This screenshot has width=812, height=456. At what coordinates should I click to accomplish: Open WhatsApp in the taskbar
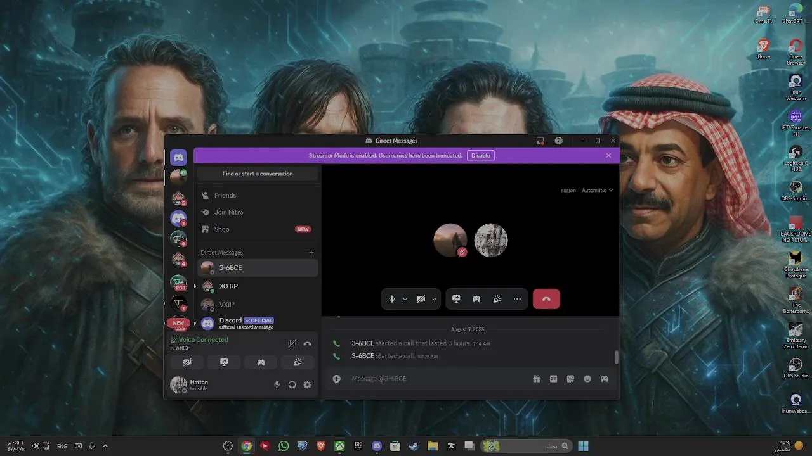click(284, 446)
